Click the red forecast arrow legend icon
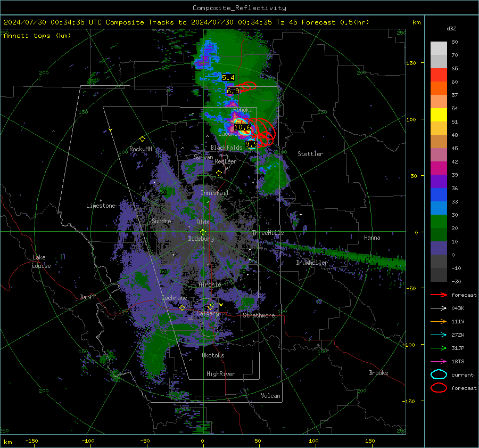Image resolution: width=479 pixels, height=448 pixels. click(439, 295)
